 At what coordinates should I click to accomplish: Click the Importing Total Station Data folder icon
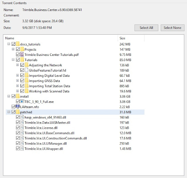tap(27, 86)
